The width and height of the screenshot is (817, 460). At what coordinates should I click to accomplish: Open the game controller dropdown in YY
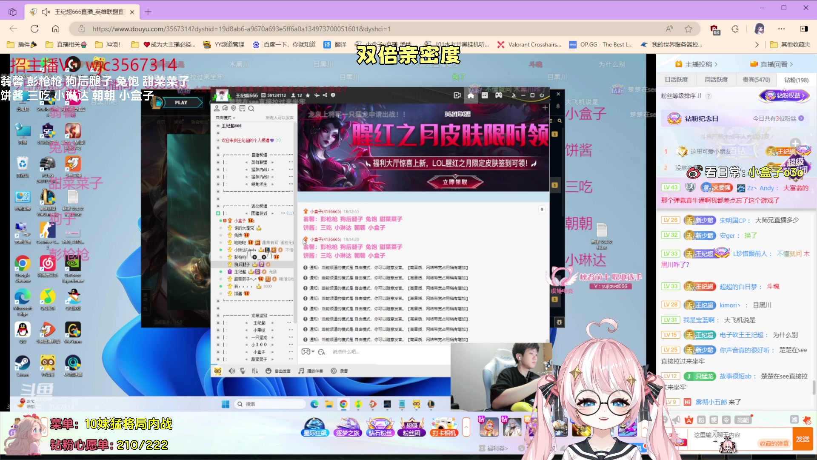click(309, 352)
